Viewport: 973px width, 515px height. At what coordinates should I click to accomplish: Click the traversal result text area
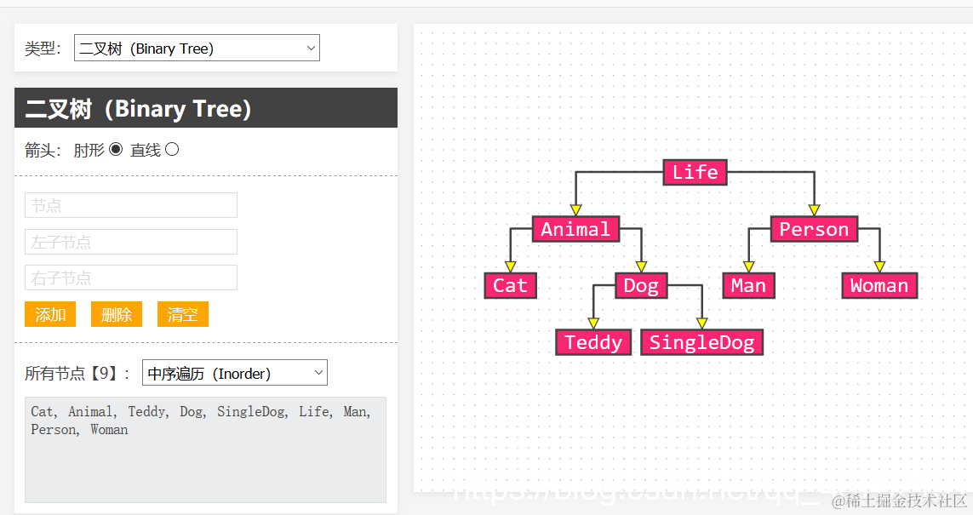[205, 449]
